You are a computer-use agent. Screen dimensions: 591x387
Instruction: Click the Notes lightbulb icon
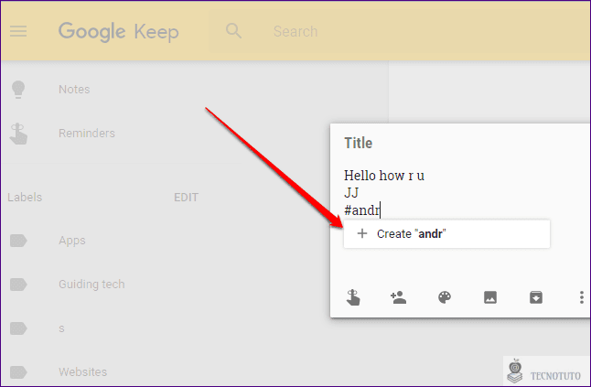(18, 90)
